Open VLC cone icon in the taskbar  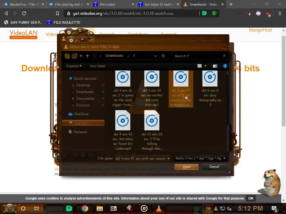pos(159,208)
